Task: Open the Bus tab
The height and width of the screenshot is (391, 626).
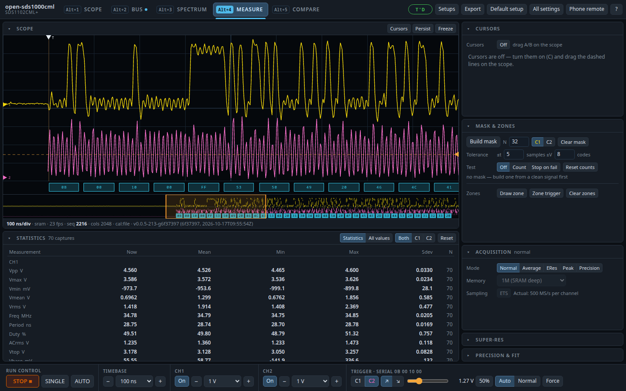Action: [x=130, y=10]
